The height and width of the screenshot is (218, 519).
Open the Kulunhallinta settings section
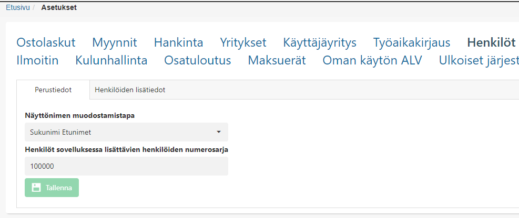click(x=111, y=60)
